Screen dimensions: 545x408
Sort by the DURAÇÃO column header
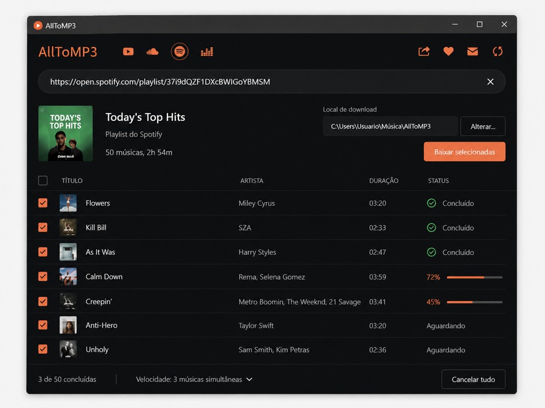click(384, 180)
